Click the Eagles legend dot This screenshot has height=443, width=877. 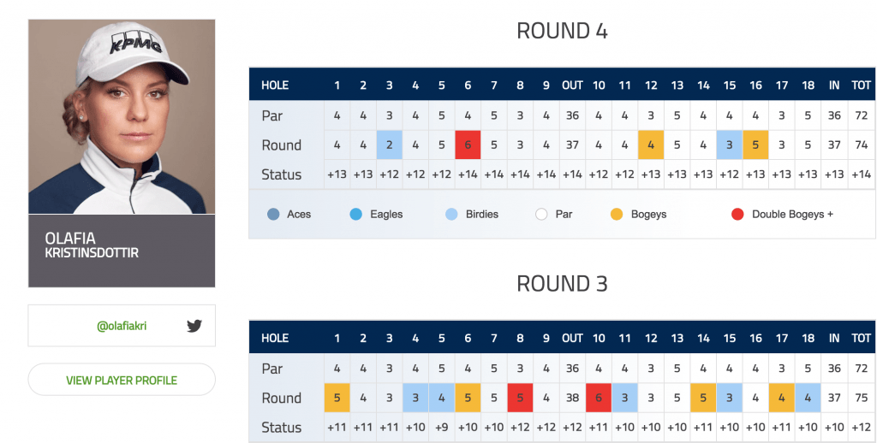tap(355, 214)
